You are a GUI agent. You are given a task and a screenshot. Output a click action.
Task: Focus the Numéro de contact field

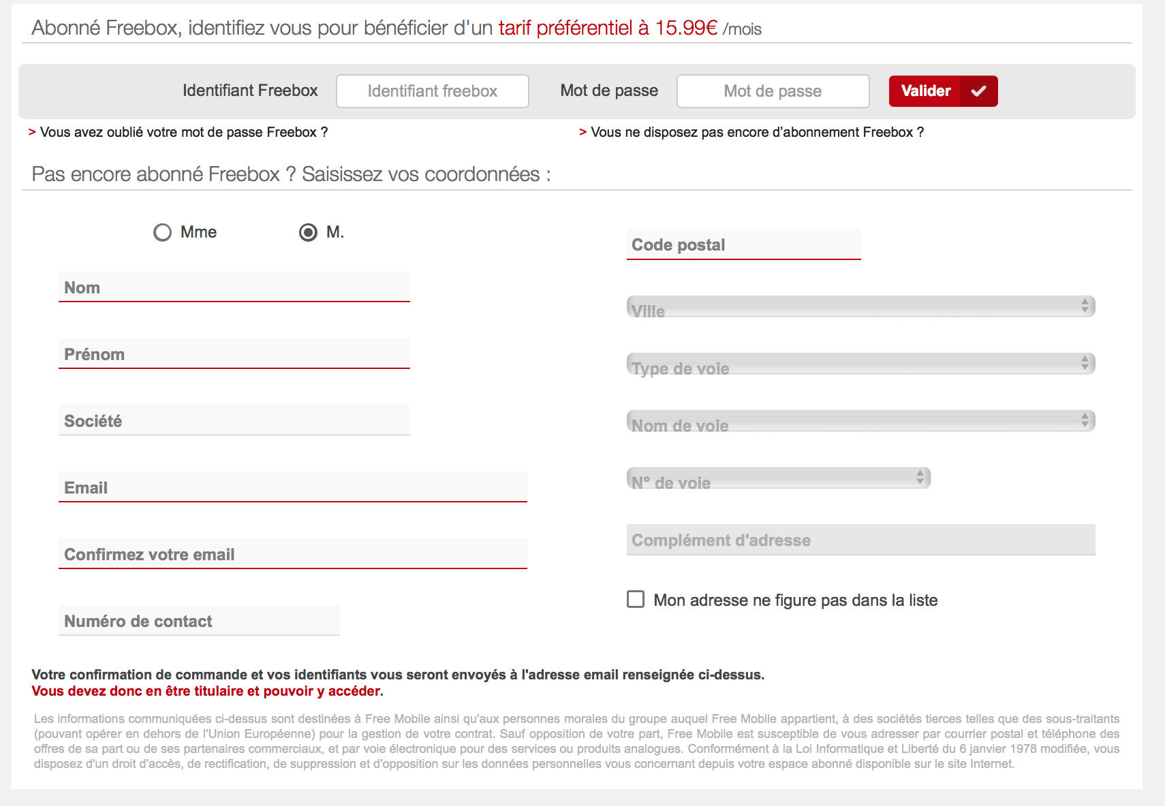click(199, 621)
